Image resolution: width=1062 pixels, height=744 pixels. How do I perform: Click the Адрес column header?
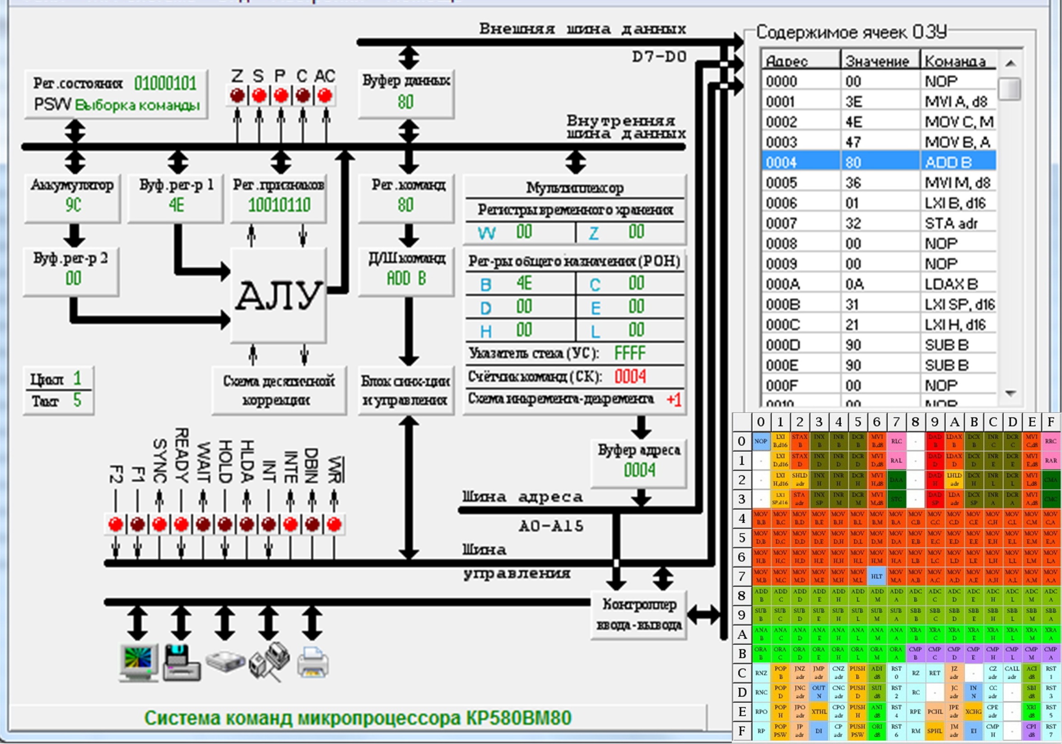(801, 60)
